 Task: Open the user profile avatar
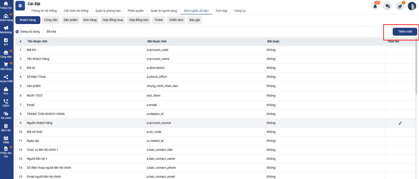click(412, 6)
